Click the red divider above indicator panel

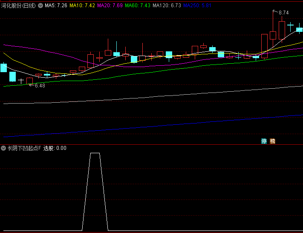151,144
